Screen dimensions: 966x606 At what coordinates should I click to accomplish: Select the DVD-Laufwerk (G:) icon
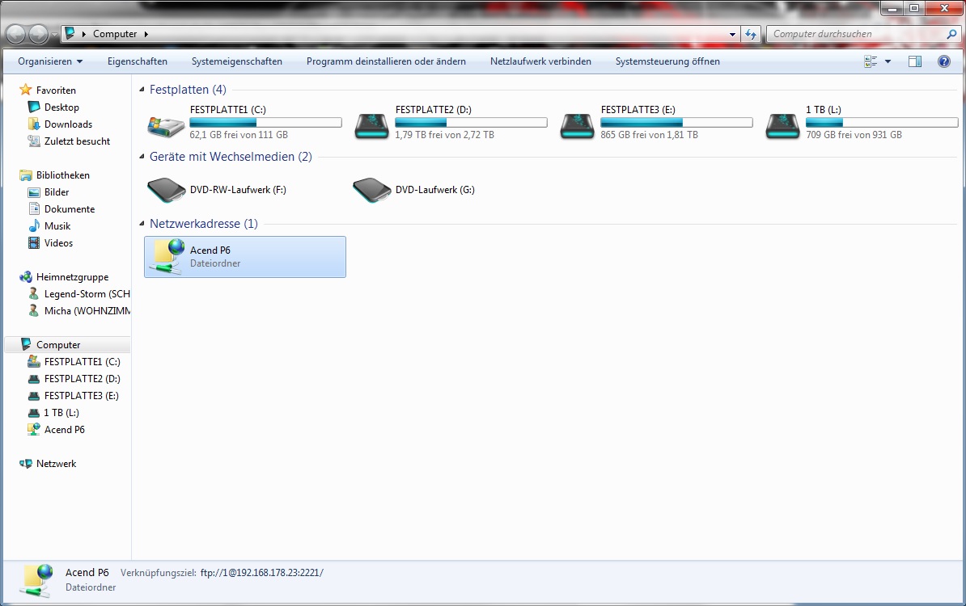click(371, 190)
